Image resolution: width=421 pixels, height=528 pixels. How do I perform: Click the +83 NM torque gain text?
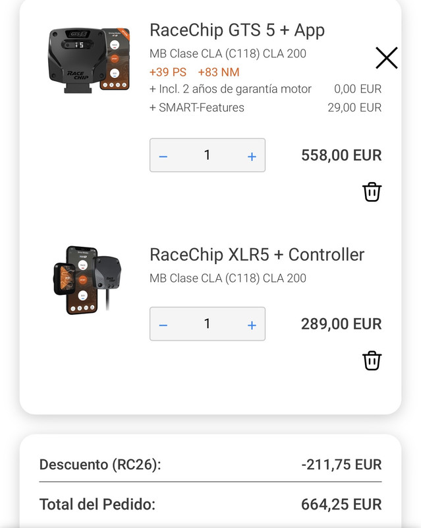[219, 72]
